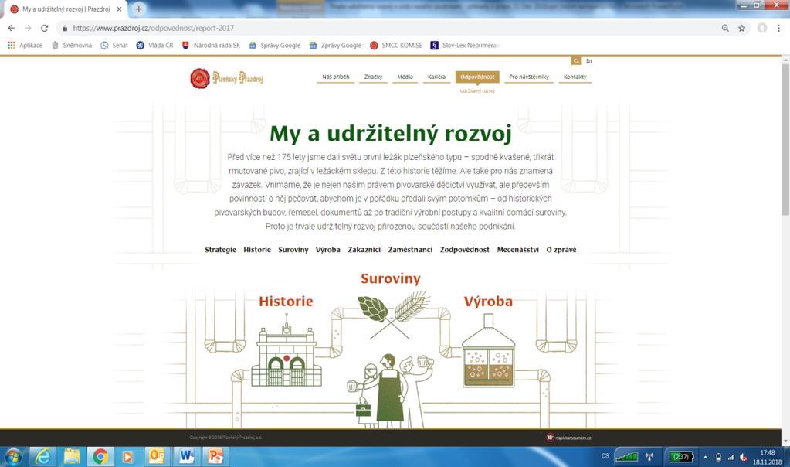Open the Správy Google bookmark

tap(275, 46)
